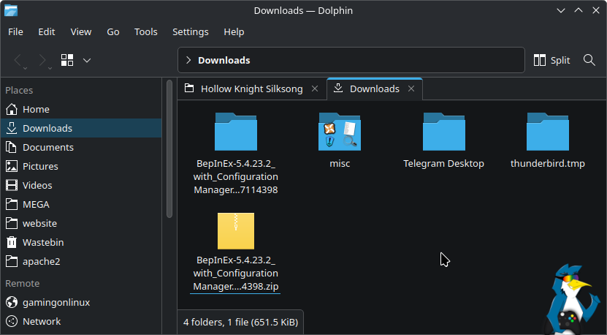Open the BepInEx zip archive file
The image size is (607, 335).
pyautogui.click(x=235, y=231)
